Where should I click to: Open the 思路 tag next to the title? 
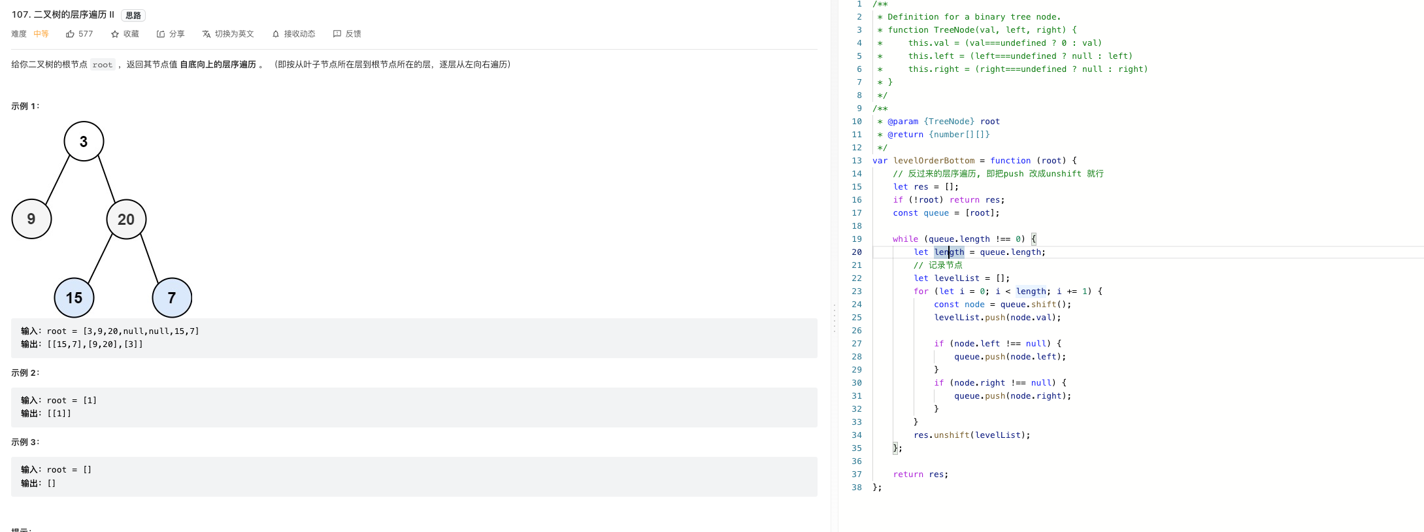pyautogui.click(x=133, y=15)
